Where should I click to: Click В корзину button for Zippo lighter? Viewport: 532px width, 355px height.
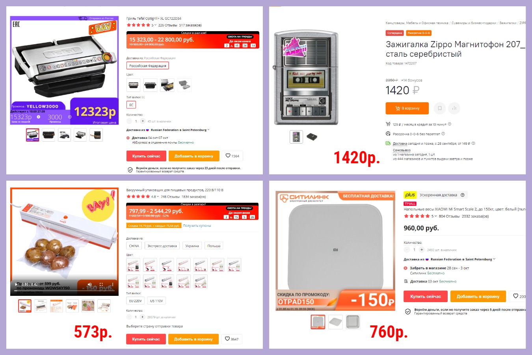click(407, 108)
